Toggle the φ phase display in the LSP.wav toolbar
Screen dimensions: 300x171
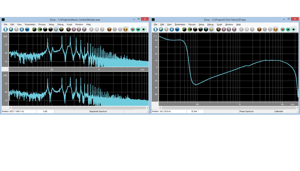[211, 29]
